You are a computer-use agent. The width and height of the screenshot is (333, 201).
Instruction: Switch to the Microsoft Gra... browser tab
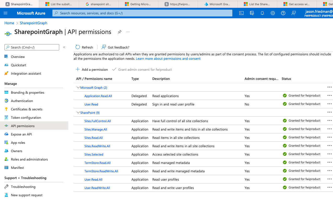pyautogui.click(x=217, y=4)
